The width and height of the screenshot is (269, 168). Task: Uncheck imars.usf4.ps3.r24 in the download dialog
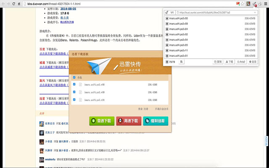click(74, 100)
